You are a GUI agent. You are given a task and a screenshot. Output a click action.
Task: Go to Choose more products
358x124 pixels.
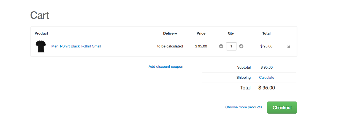pyautogui.click(x=244, y=107)
